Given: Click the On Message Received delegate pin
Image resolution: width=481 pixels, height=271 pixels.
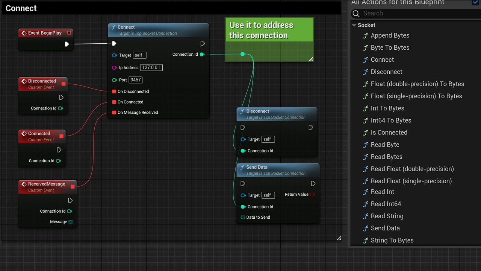Looking at the screenshot, I should [x=114, y=113].
